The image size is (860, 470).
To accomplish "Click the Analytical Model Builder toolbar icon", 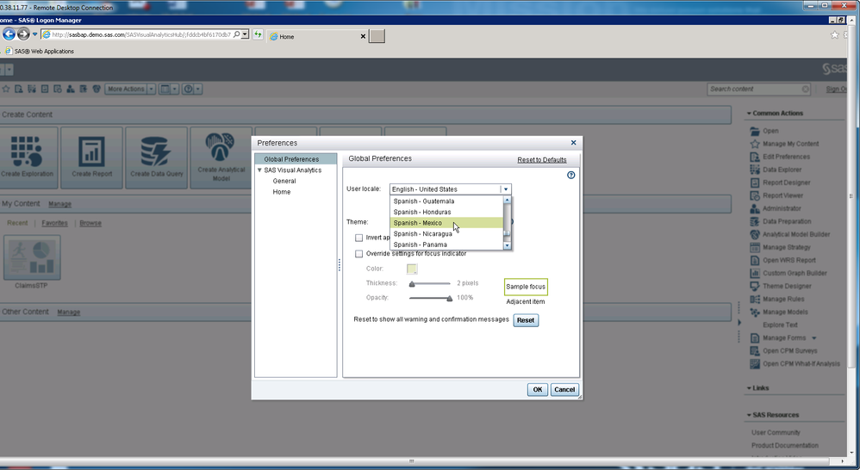I will [x=97, y=89].
